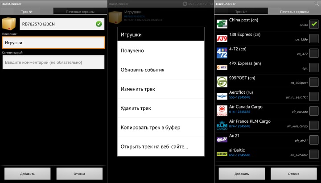321x183 pixels.
Task: Check the Air21 checkbox
Action: (314, 140)
